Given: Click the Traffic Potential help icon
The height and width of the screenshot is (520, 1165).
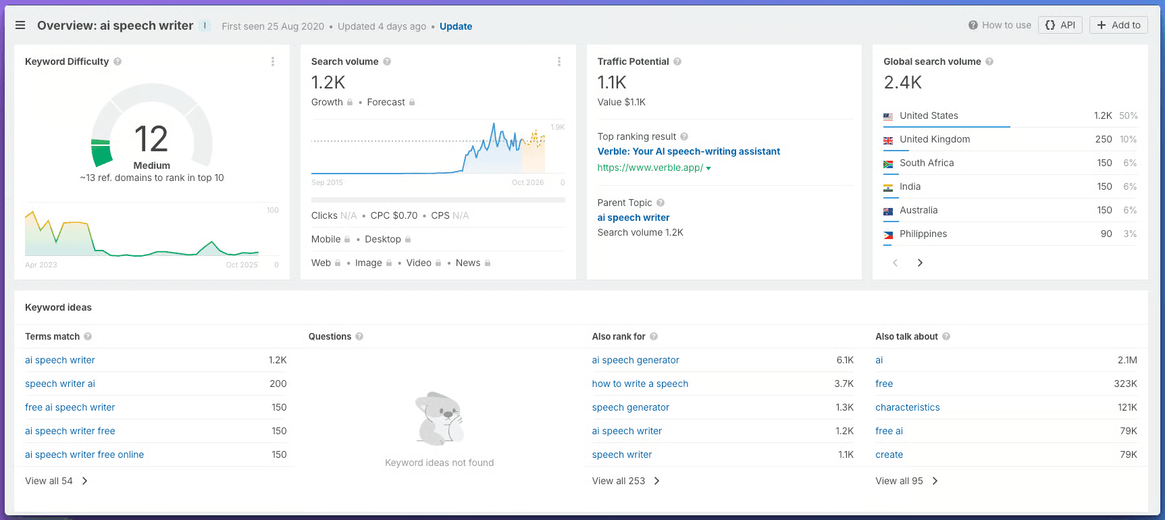Looking at the screenshot, I should coord(677,61).
